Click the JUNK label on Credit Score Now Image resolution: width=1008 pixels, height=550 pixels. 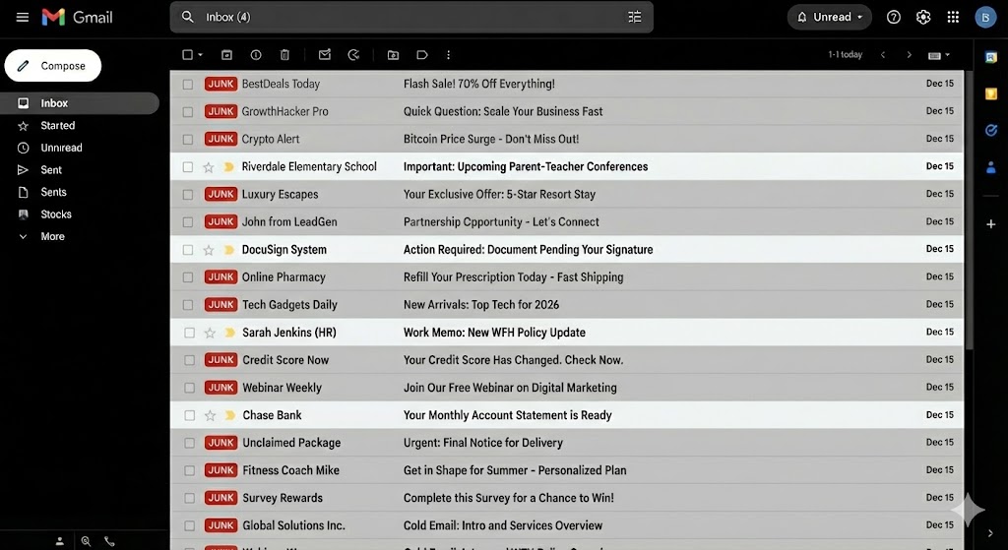tap(221, 360)
